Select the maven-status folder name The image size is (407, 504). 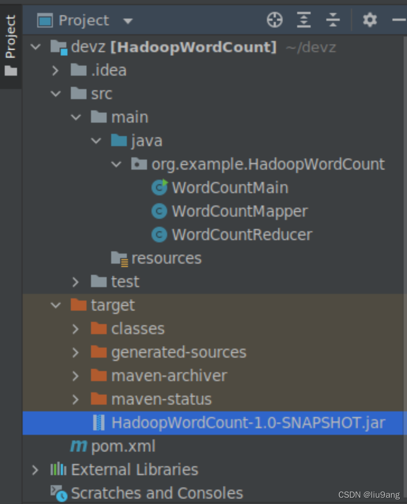pos(162,400)
